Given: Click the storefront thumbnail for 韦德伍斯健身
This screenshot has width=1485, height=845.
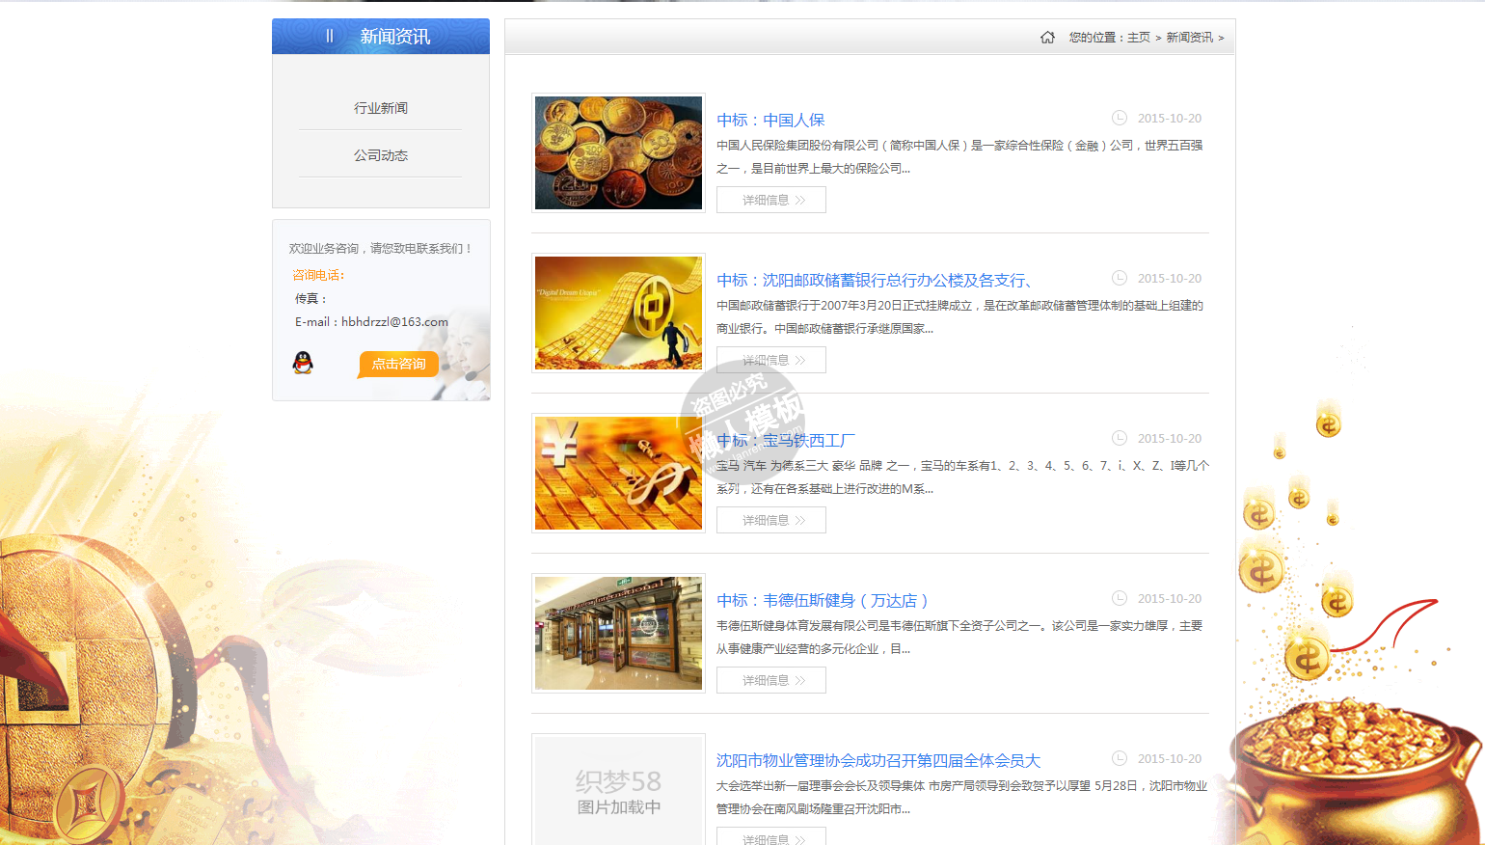Looking at the screenshot, I should pyautogui.click(x=618, y=633).
